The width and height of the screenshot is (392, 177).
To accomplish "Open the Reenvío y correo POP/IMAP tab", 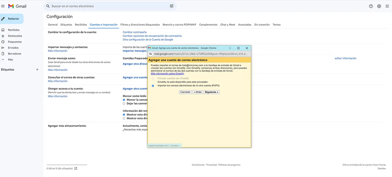I will click(x=179, y=25).
